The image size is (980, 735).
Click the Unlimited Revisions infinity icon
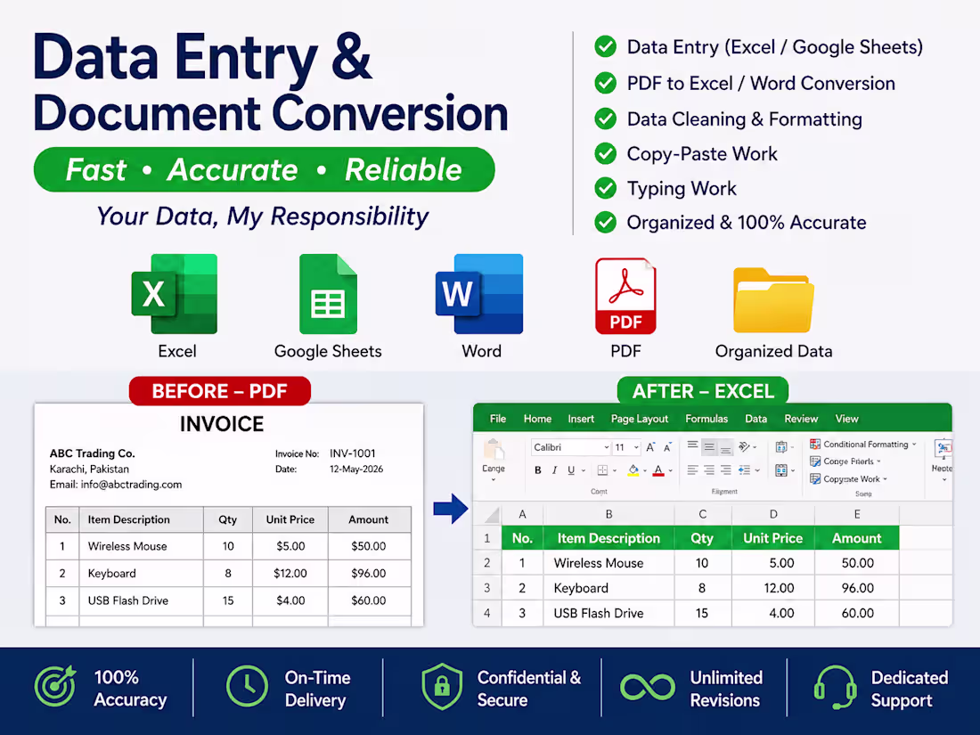coord(648,688)
